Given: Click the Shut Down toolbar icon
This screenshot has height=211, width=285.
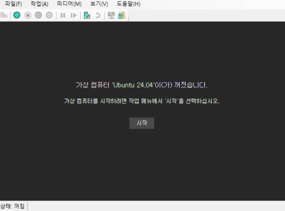Looking at the screenshot, I should (x=38, y=15).
